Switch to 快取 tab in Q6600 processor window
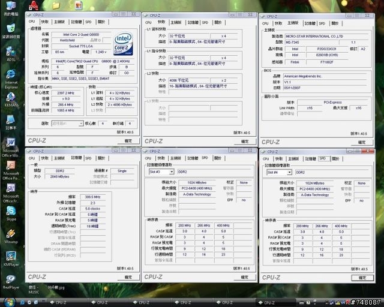This screenshot has height=307, width=384. (45, 22)
